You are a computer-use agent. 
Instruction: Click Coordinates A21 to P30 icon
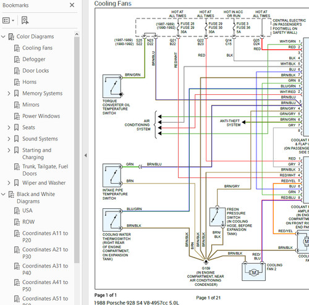pyautogui.click(x=17, y=250)
